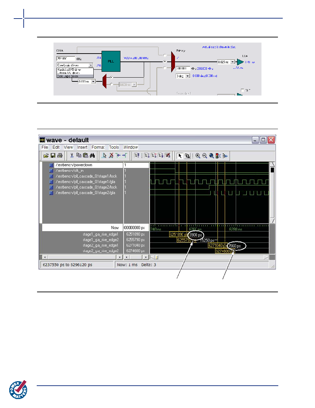315x408 pixels.
Task: Open the Format menu
Action: click(x=98, y=147)
